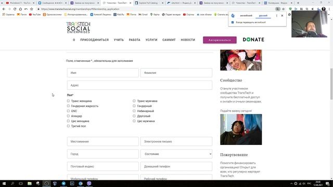Viewport: 333px width, 187px height.
Task: Click the Адрес input field
Action: click(x=139, y=85)
